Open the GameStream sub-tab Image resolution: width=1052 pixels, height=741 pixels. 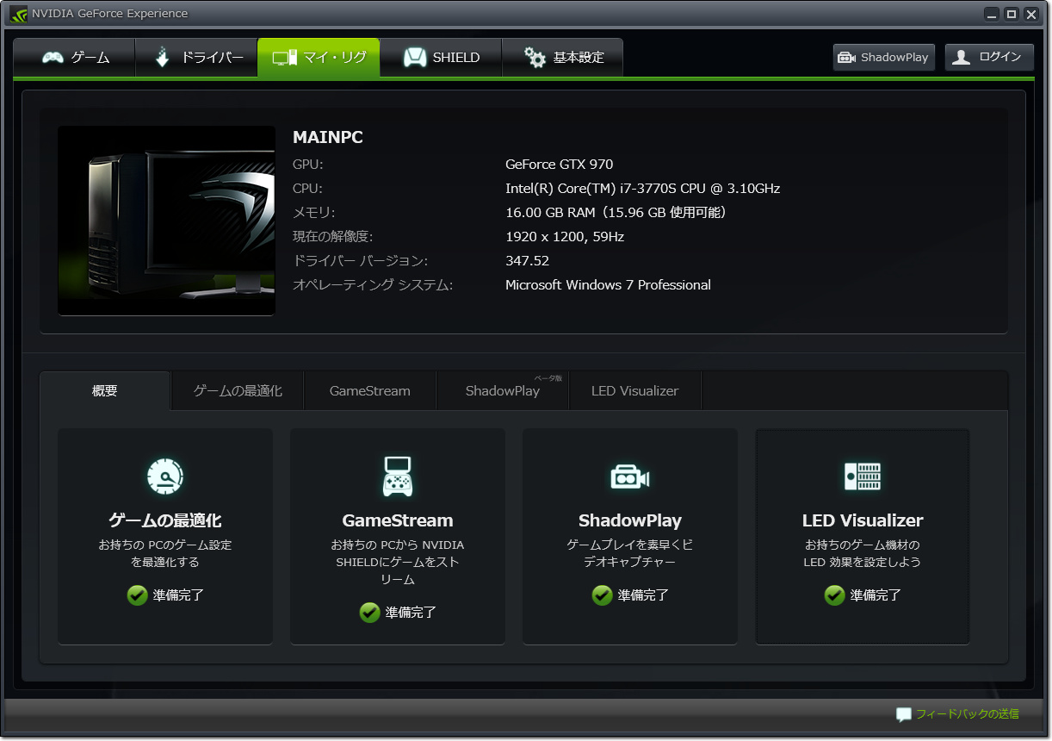pos(370,391)
